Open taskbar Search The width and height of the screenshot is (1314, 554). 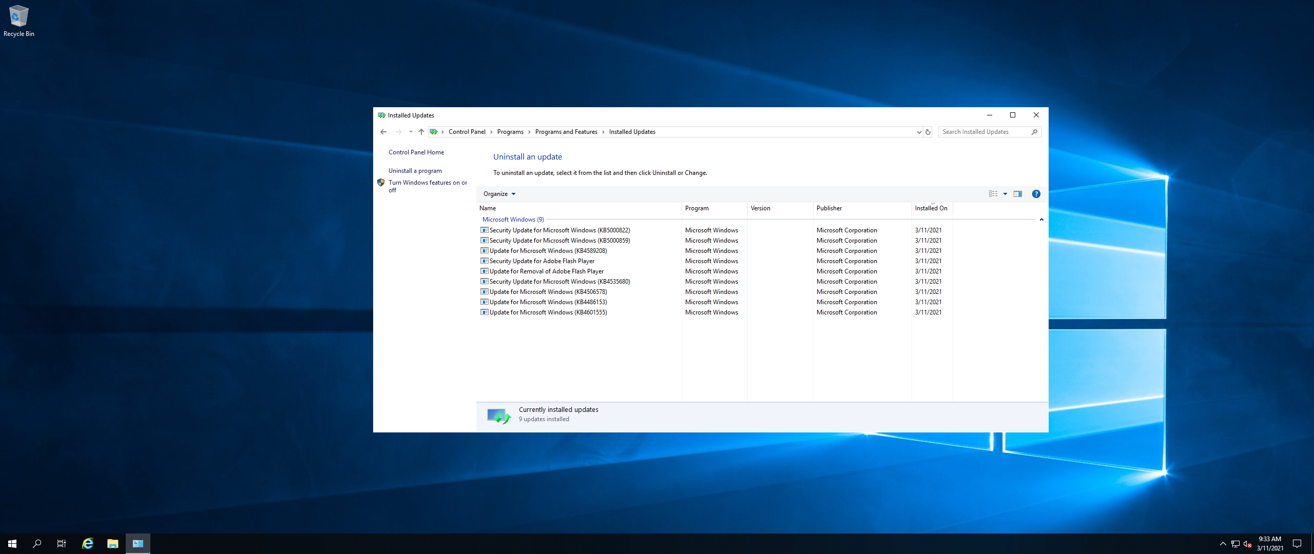click(x=37, y=544)
